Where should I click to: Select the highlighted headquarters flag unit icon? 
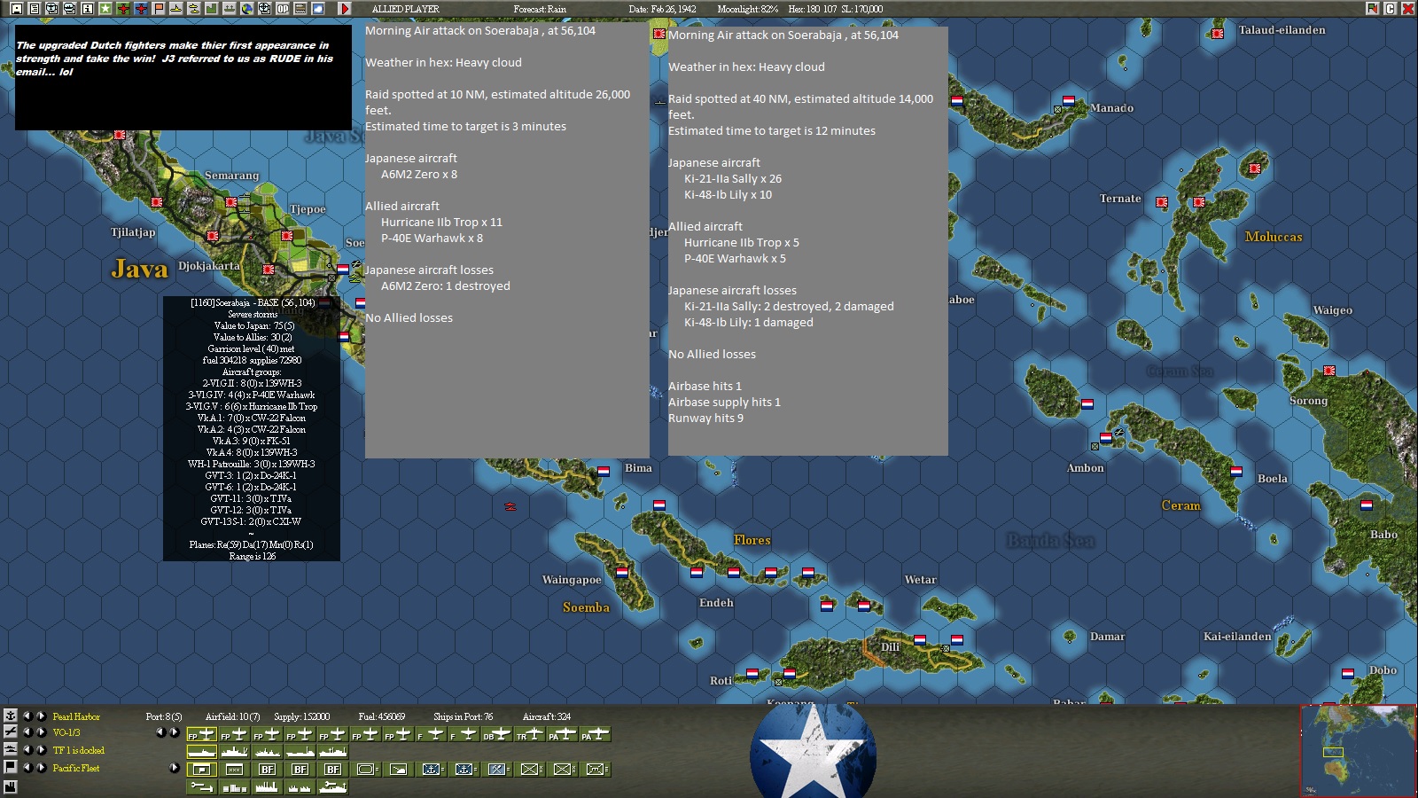pos(201,770)
